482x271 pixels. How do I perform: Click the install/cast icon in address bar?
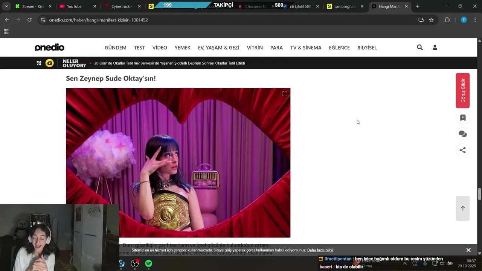(x=421, y=20)
